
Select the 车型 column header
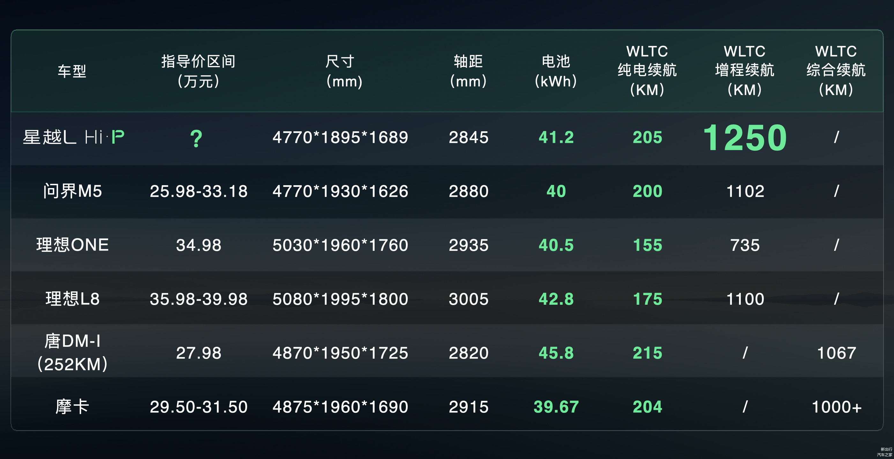click(x=72, y=71)
